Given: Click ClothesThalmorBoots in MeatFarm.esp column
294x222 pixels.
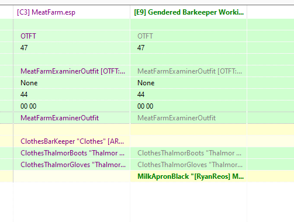Looking at the screenshot, I should click(71, 153).
